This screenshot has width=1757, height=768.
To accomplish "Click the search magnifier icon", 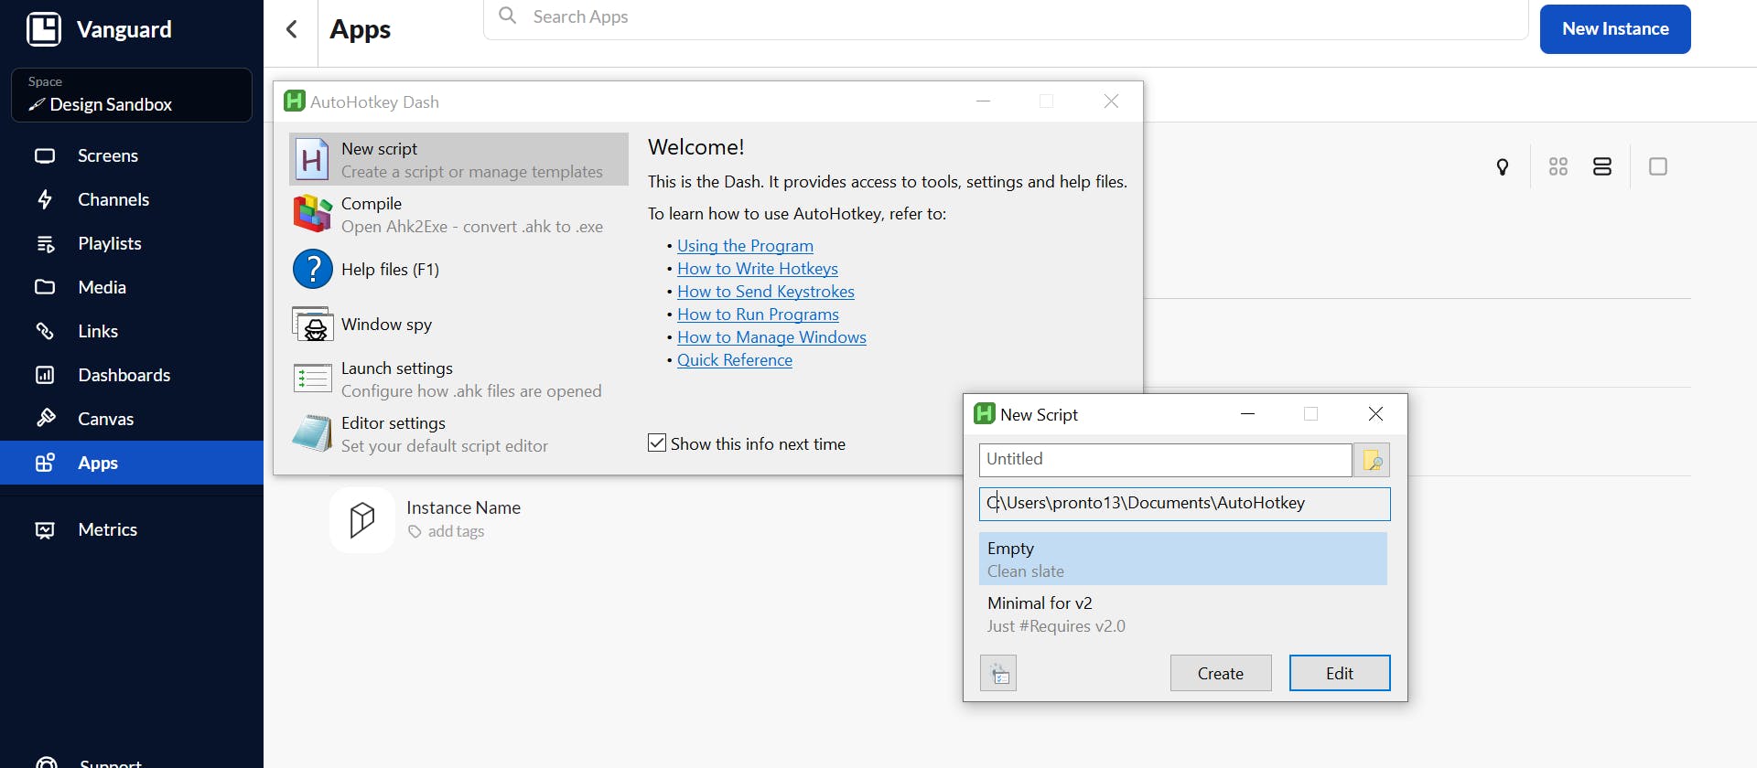I will point(508,16).
